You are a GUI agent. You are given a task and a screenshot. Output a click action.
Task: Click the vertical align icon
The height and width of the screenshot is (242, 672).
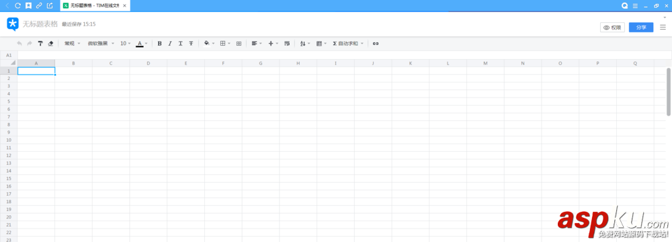pos(270,43)
